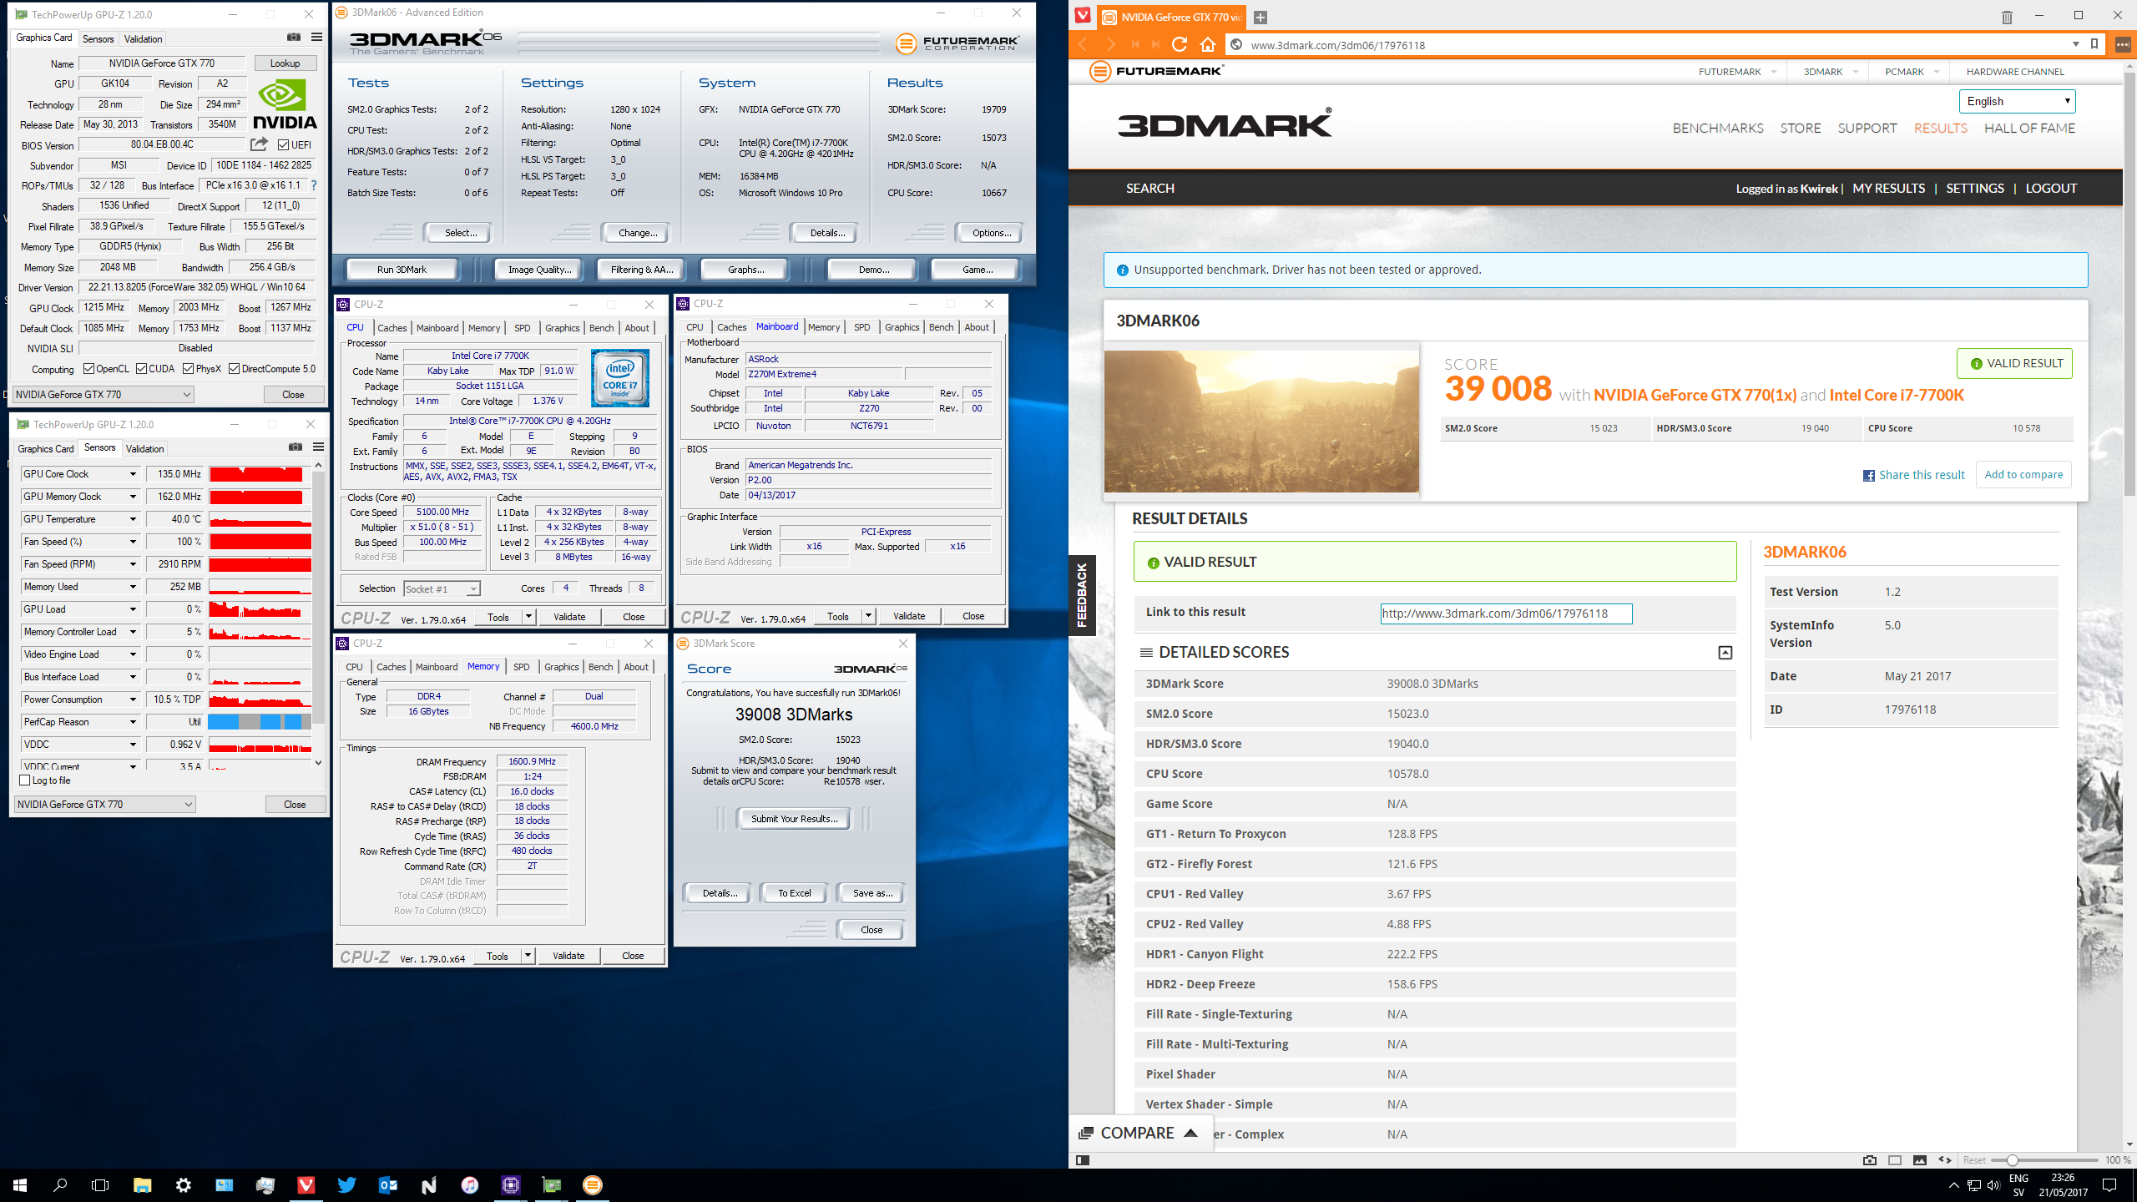Collapse Detailed Scores with arrow icon

coord(1725,653)
